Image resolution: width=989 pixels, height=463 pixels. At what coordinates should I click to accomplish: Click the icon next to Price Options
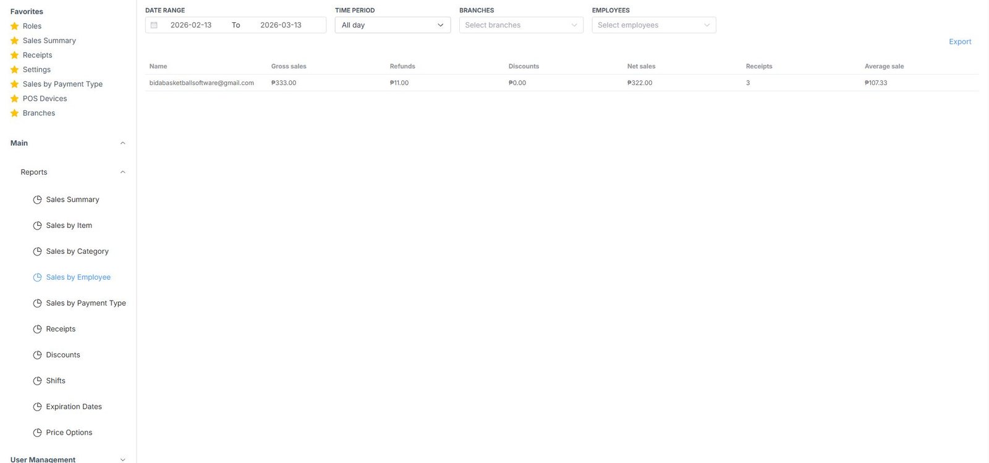tap(37, 433)
